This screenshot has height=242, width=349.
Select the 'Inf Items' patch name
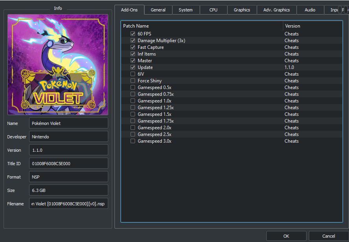click(147, 54)
